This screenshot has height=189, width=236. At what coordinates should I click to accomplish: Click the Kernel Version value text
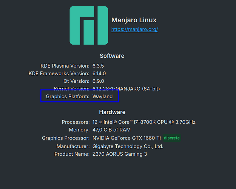coord(126,89)
